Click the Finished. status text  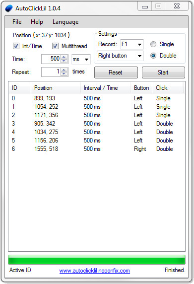tap(175, 270)
